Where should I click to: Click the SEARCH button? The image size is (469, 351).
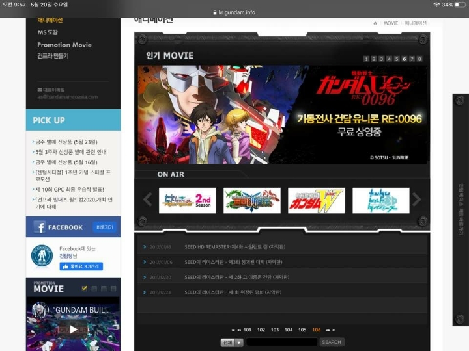point(332,342)
